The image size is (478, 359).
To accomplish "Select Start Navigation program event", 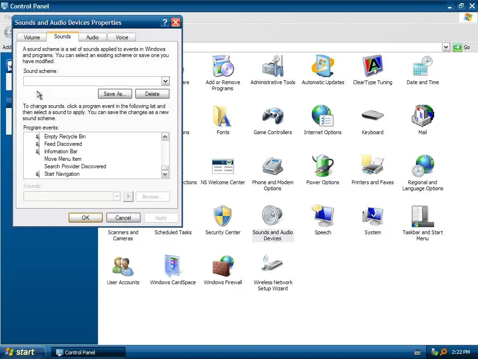I will 62,174.
